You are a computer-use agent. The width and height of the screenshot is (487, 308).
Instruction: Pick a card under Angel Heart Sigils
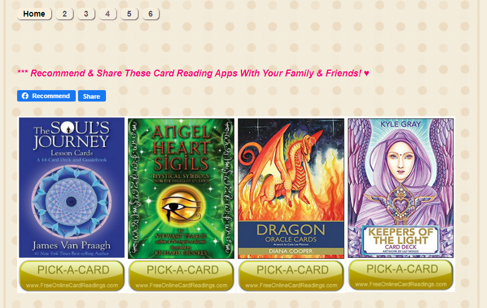pyautogui.click(x=181, y=275)
